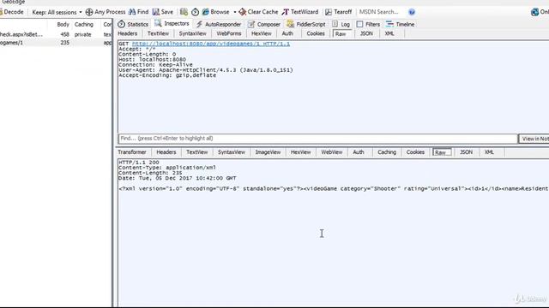Click the localhost videogames URL link
549x308 pixels.
(211, 44)
